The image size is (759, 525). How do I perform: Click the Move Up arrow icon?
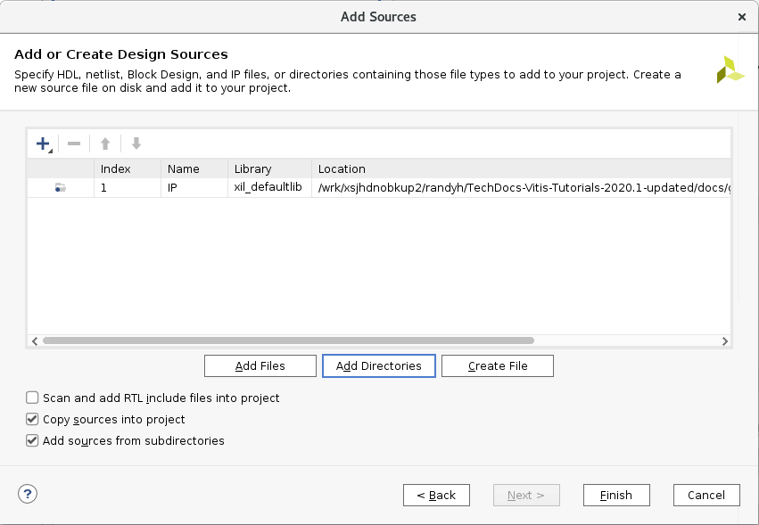(105, 144)
